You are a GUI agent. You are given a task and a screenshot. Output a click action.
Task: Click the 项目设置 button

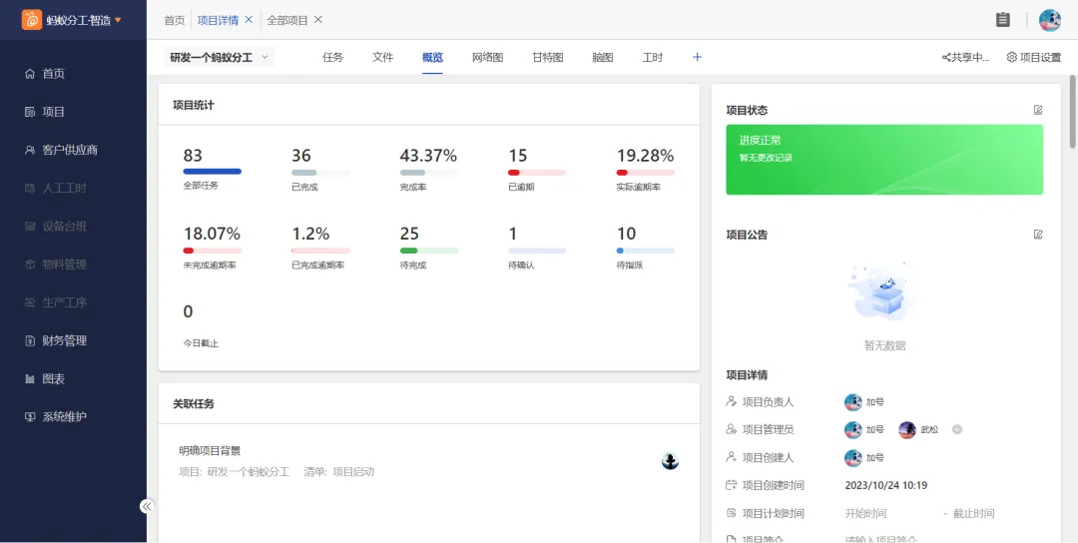coord(1033,58)
